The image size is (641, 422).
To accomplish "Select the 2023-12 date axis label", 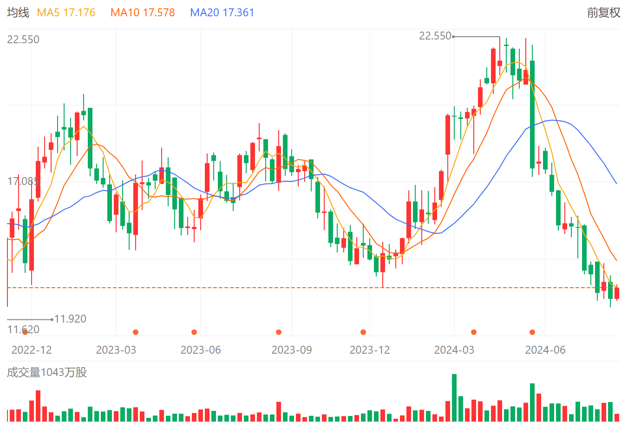I will (370, 350).
